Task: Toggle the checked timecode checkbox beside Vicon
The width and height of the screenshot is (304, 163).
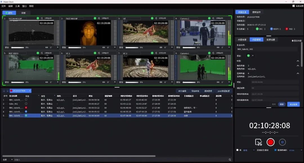Action: coord(275,150)
